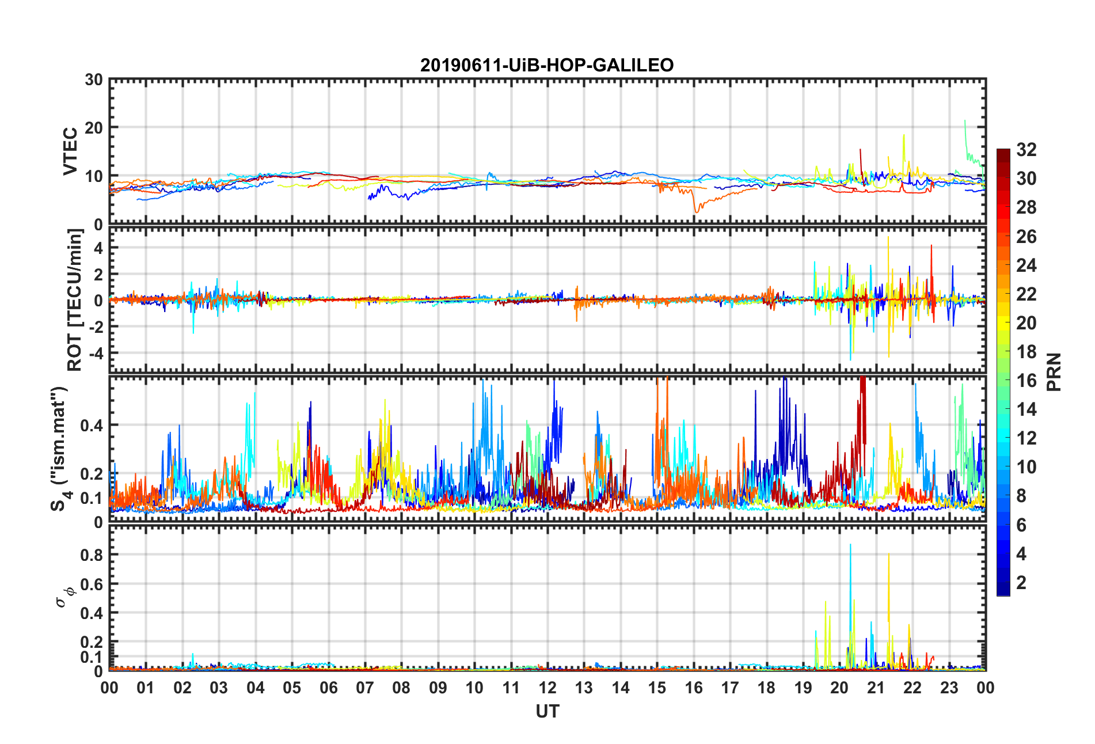Screen dimensions: 1095x744
Task: Click colorbar tick label 32
Action: click(1026, 150)
